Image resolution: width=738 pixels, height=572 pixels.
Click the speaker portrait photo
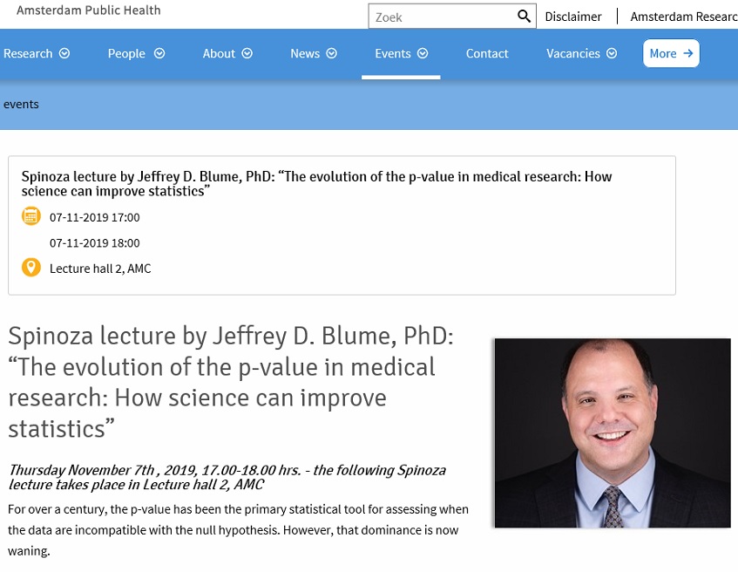[x=612, y=432]
